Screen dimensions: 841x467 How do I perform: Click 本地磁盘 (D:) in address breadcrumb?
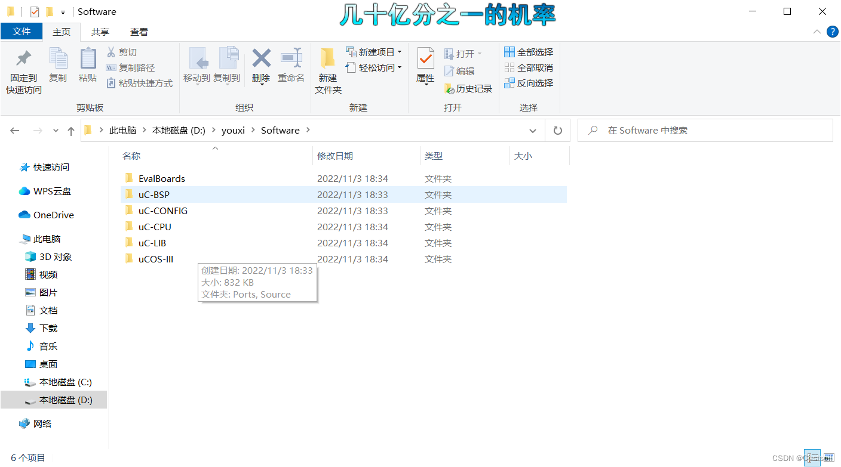(x=179, y=131)
